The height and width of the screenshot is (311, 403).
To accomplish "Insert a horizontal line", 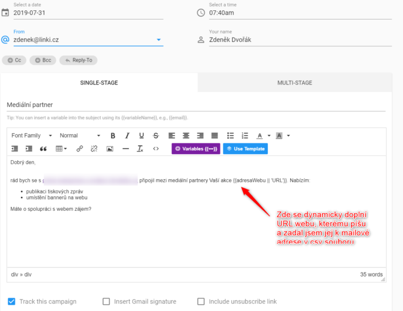I will pos(126,149).
